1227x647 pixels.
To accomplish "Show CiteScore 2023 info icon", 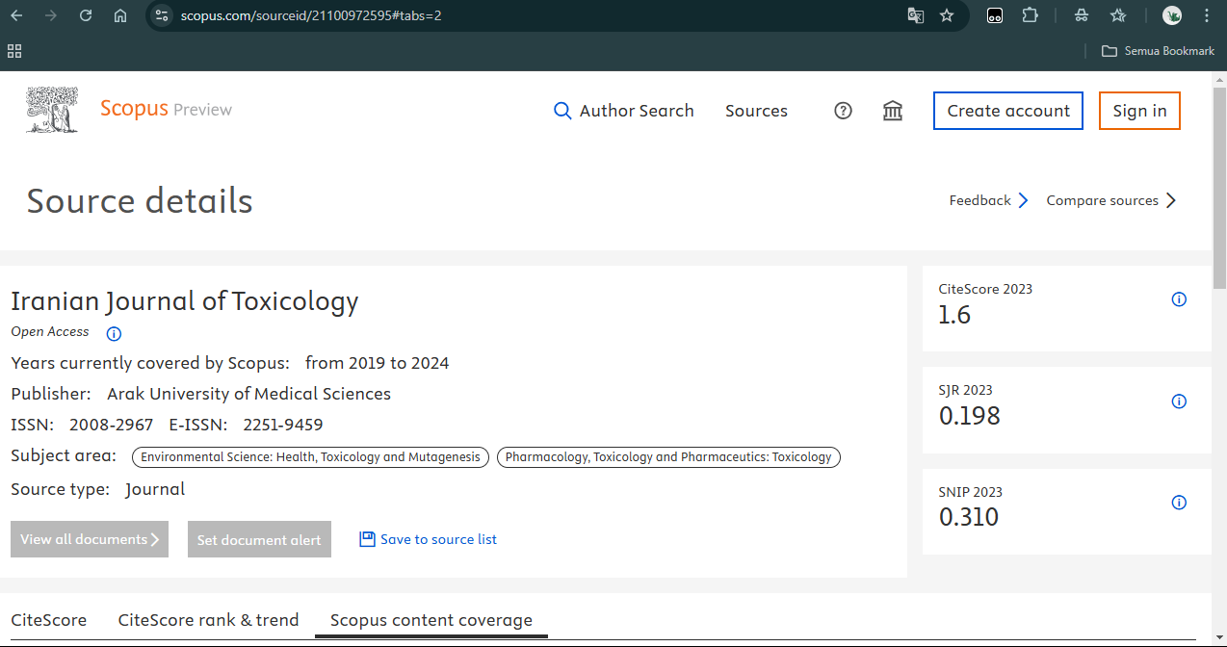I will [1178, 299].
